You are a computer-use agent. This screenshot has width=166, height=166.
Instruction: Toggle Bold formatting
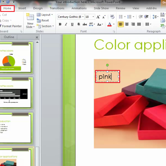coord(60,24)
